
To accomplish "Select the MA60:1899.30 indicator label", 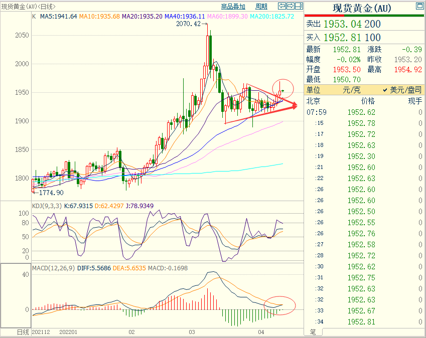I will click(x=227, y=16).
